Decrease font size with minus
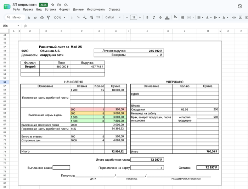The image size is (248, 189). [x=127, y=17]
